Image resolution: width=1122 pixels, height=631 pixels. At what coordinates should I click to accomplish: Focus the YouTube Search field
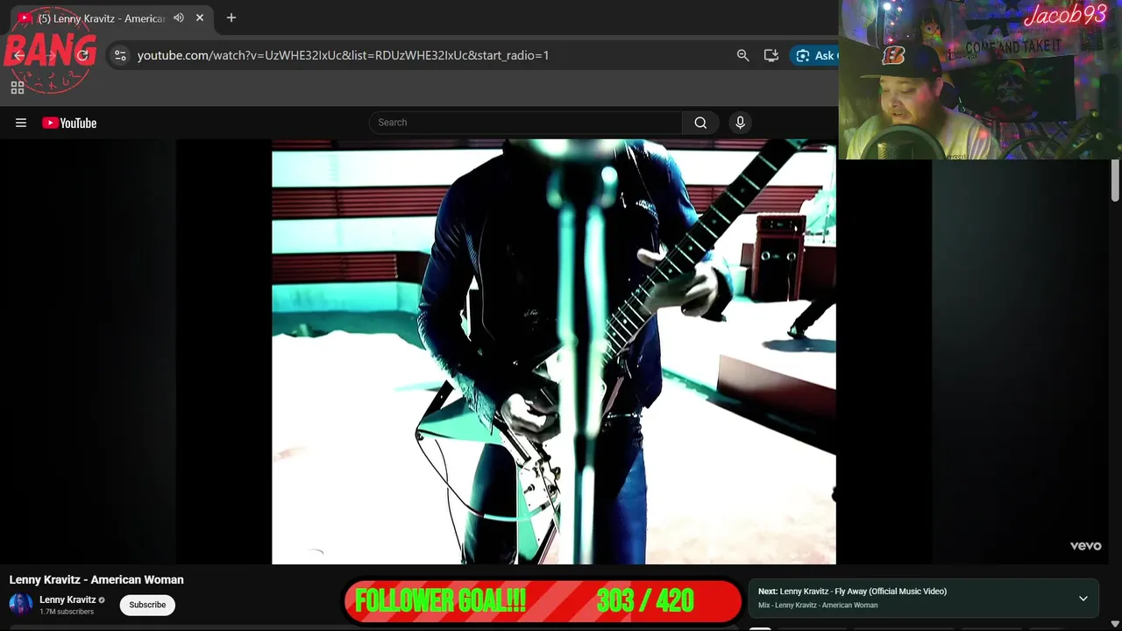[526, 123]
